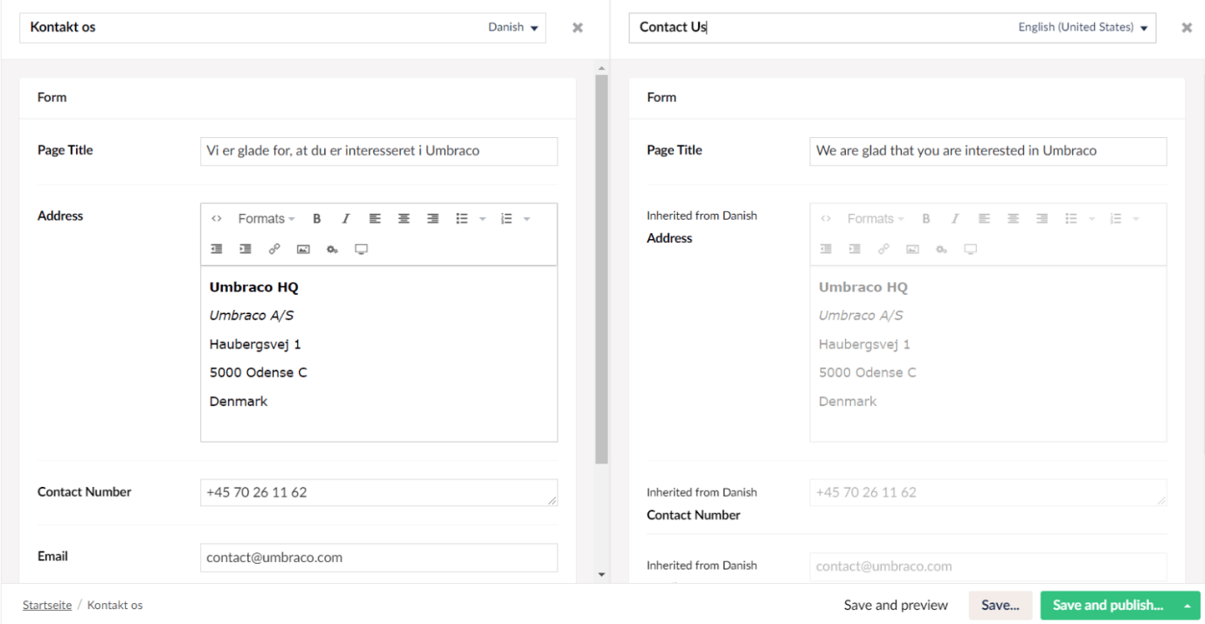
Task: Click greyed bold icon in inherited English editor
Action: [x=926, y=219]
